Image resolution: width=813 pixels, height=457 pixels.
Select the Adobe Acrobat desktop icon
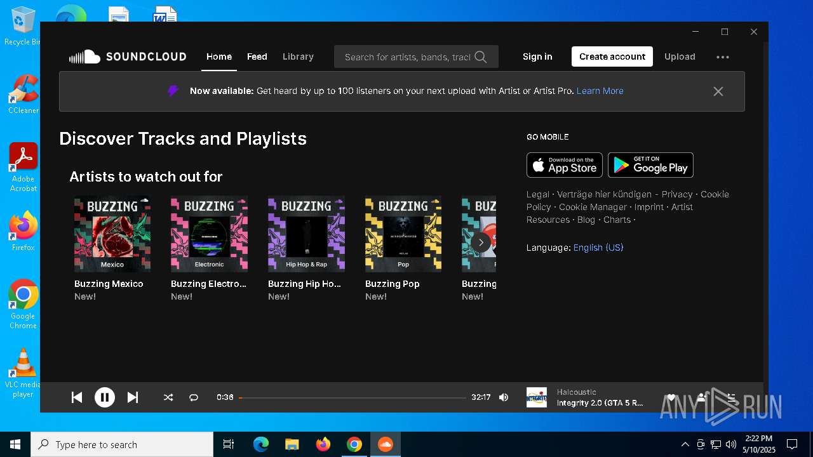point(24,168)
